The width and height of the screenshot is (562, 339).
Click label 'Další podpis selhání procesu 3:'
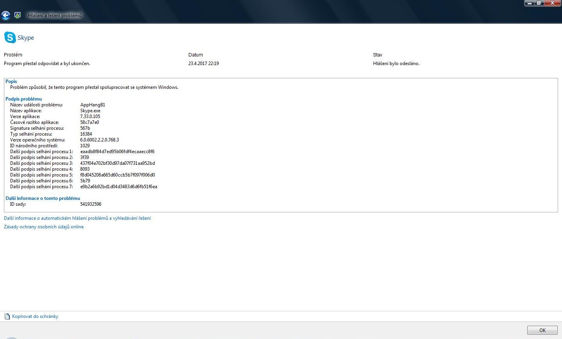click(41, 163)
